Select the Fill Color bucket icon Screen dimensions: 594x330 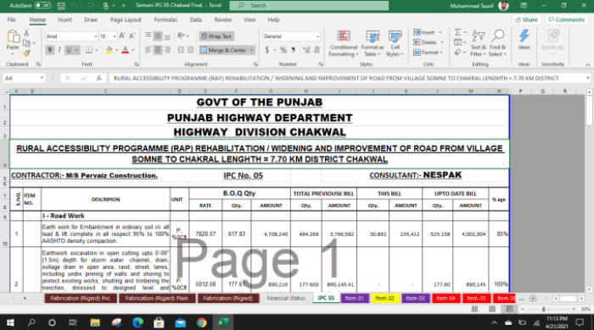109,50
